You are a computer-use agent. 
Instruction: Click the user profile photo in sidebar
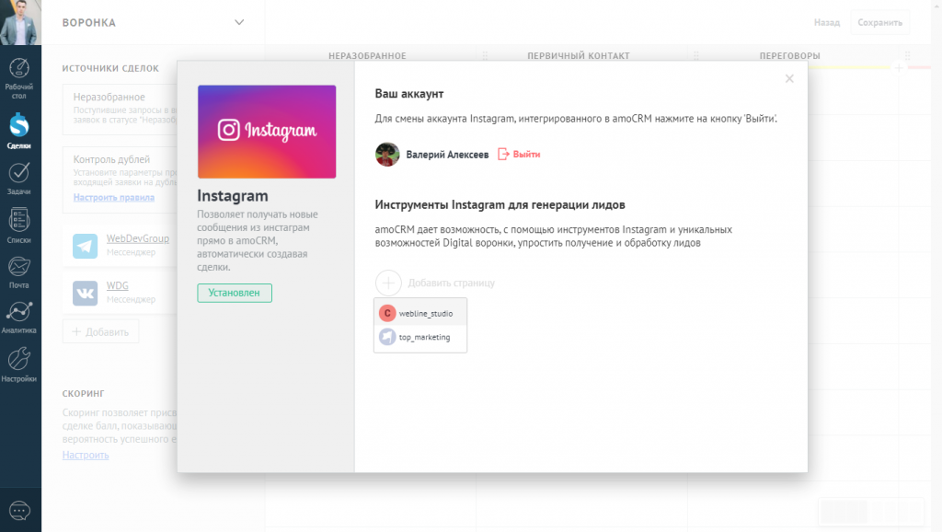click(20, 22)
